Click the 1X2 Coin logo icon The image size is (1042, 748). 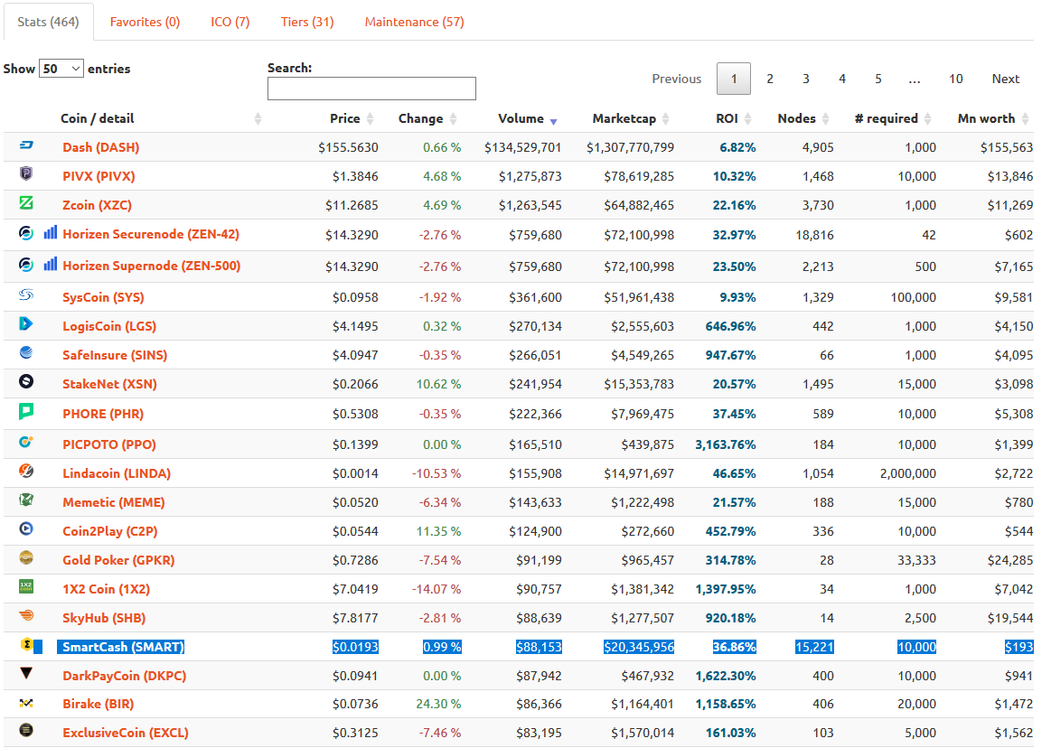pyautogui.click(x=26, y=586)
